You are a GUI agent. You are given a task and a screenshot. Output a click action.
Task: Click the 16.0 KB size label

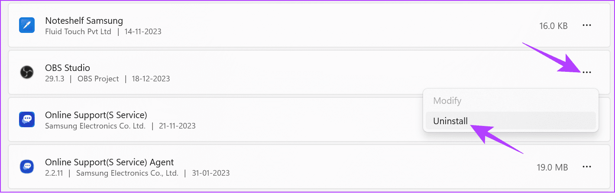(x=553, y=26)
